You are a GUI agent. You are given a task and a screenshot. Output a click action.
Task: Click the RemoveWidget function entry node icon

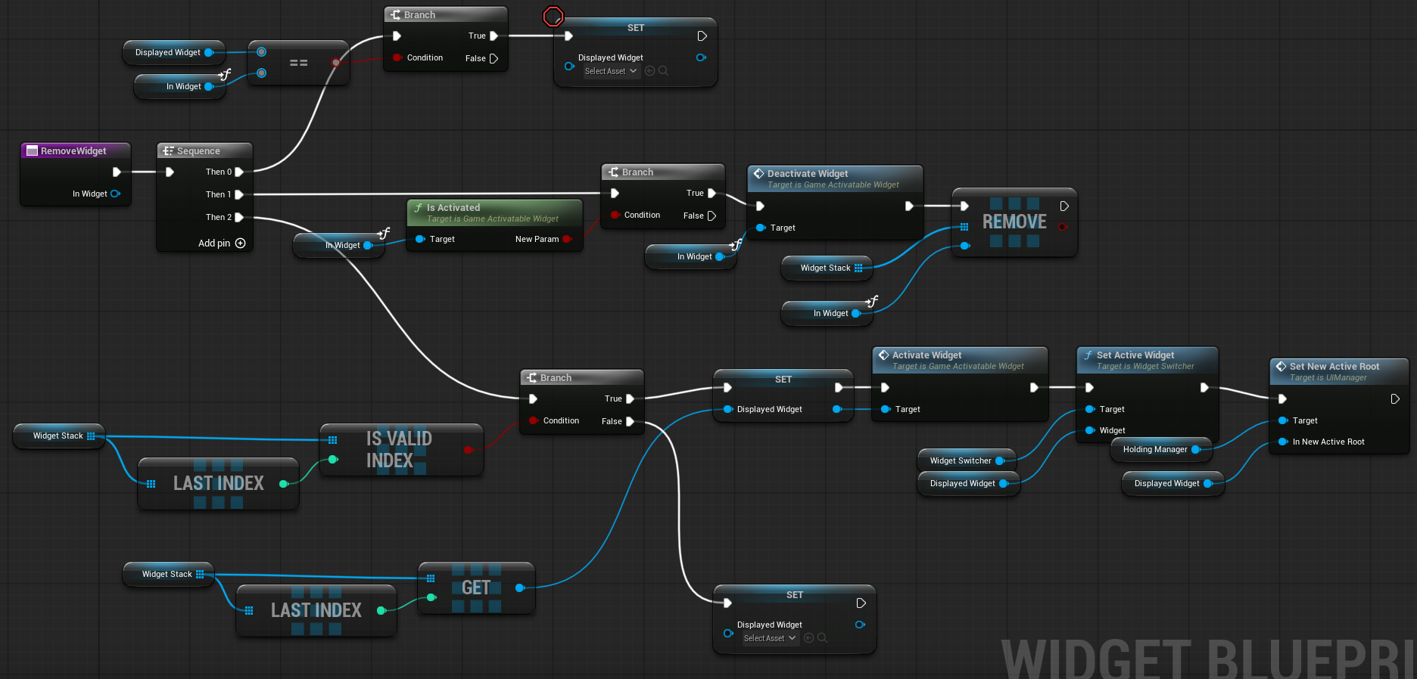32,151
